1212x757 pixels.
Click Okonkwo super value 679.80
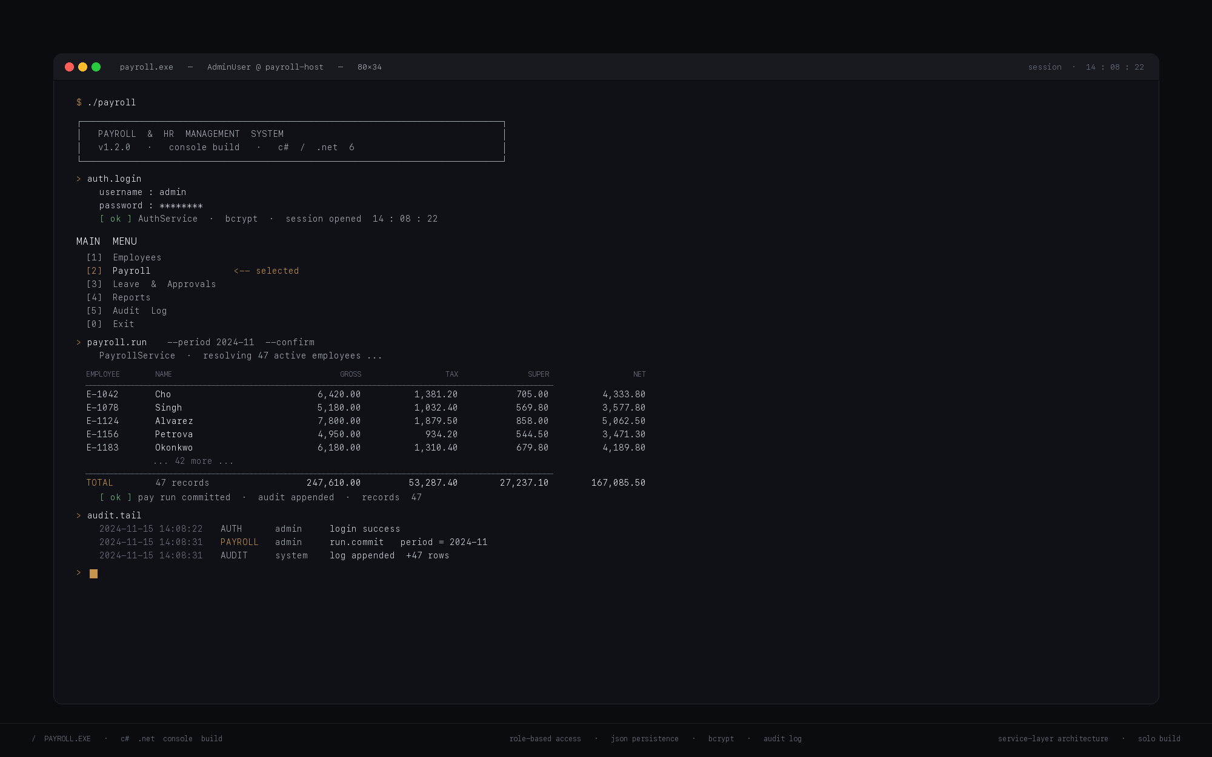532,448
